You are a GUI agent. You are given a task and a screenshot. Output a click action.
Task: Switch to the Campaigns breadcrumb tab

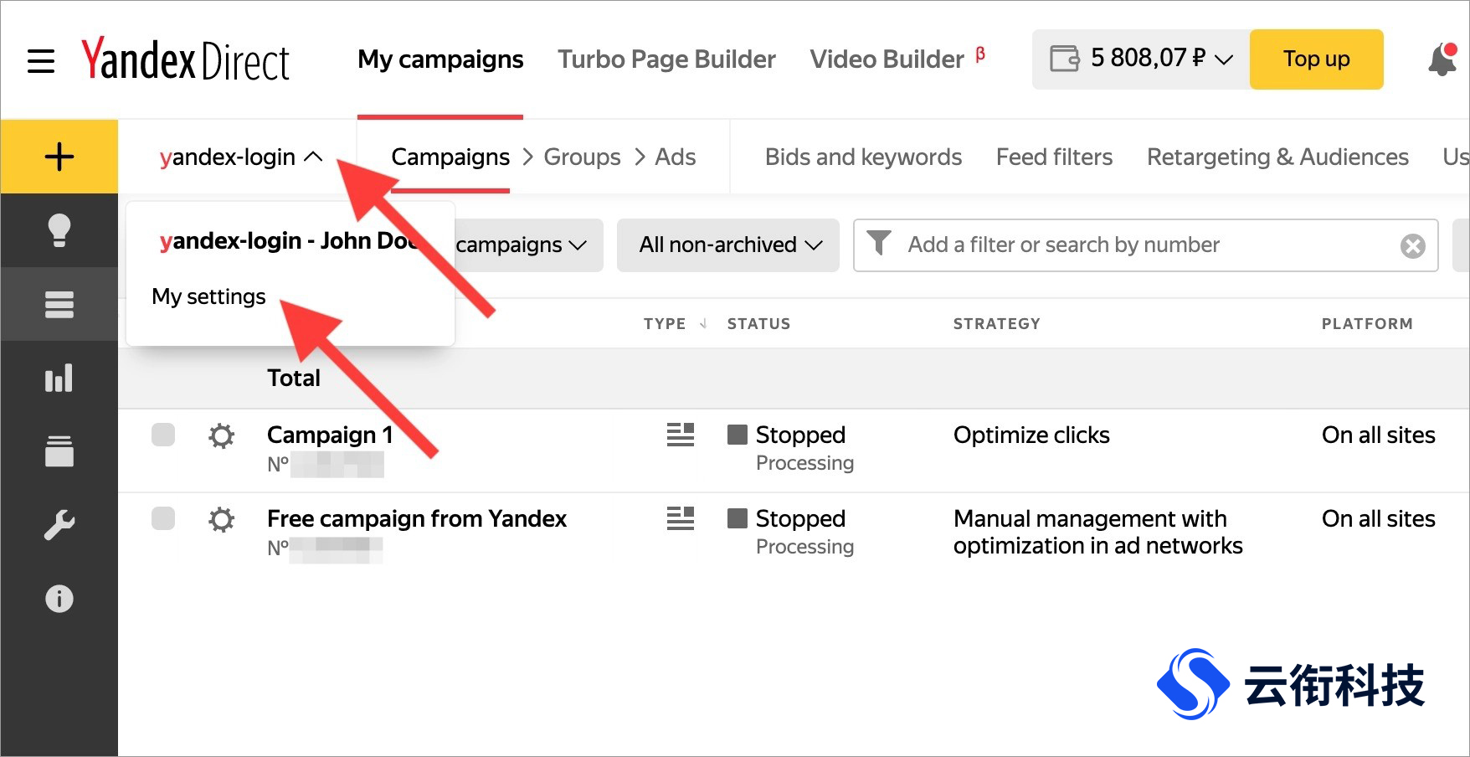click(450, 157)
